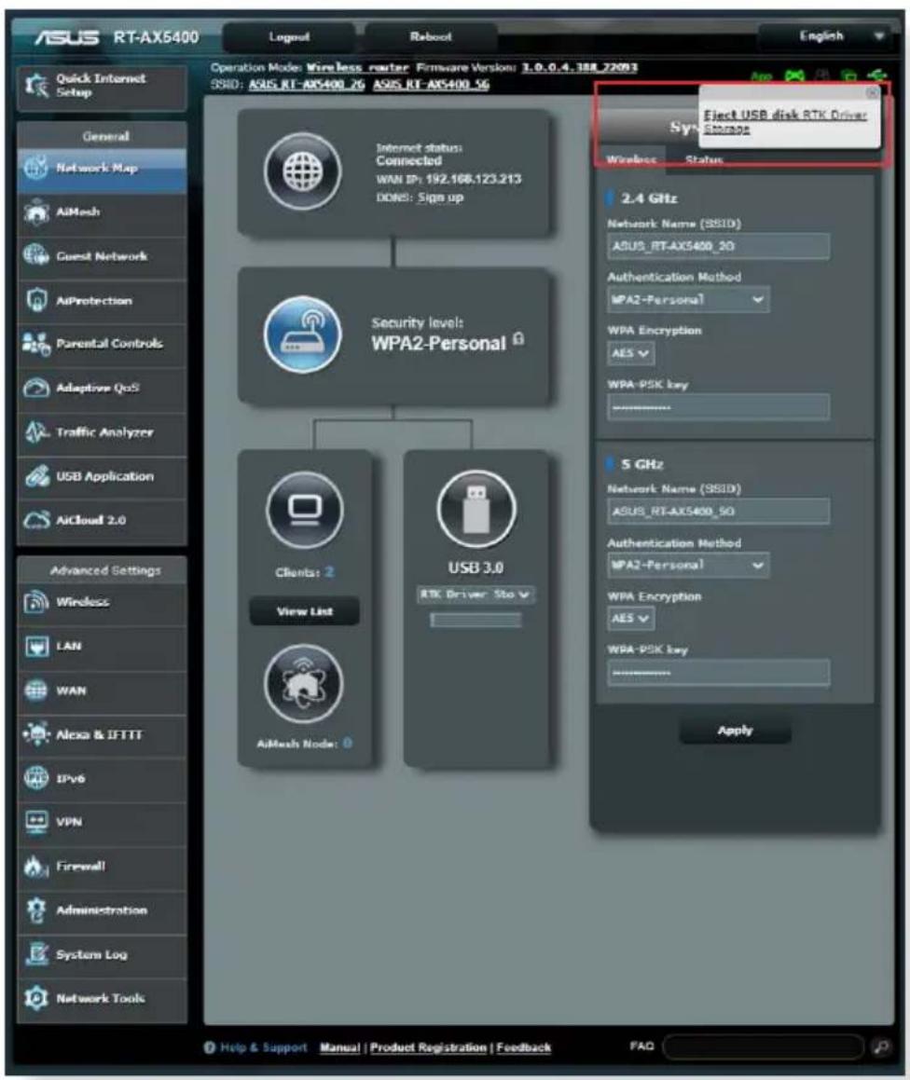Image resolution: width=910 pixels, height=1080 pixels.
Task: Open Network Tools icon
Action: 35,998
